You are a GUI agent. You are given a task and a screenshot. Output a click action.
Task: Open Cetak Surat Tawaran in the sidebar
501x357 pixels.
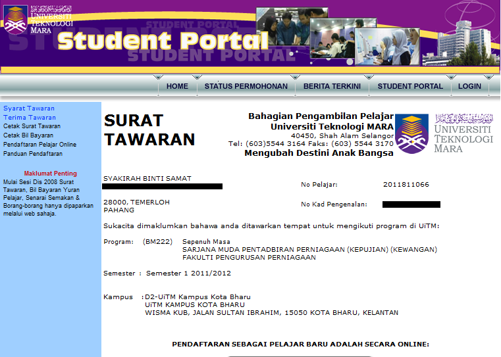32,126
